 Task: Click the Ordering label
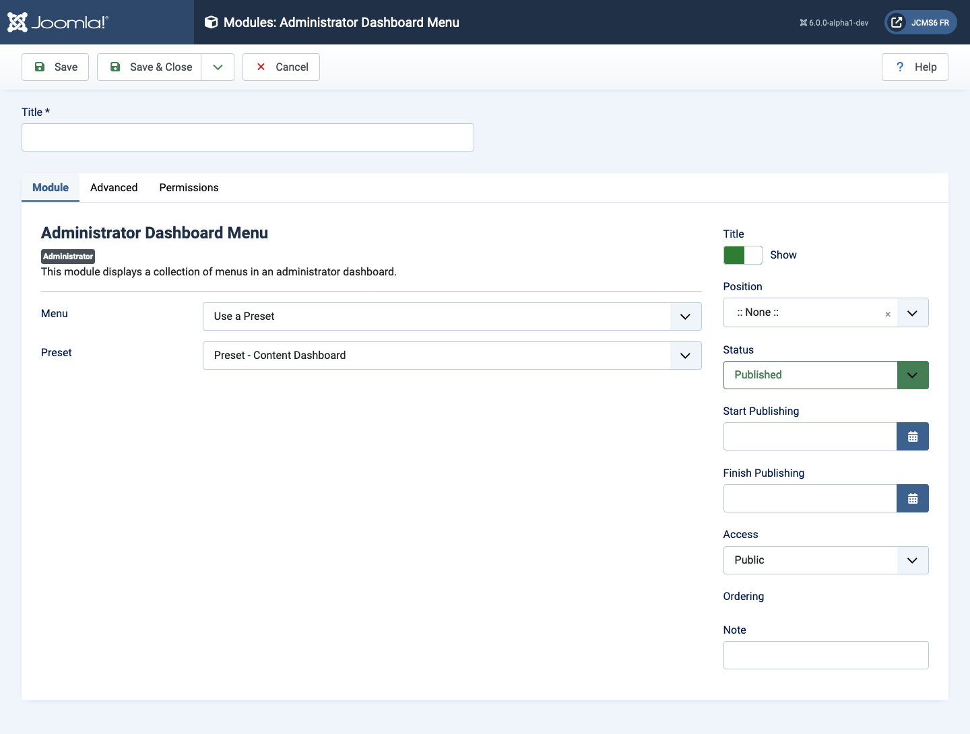tap(744, 597)
